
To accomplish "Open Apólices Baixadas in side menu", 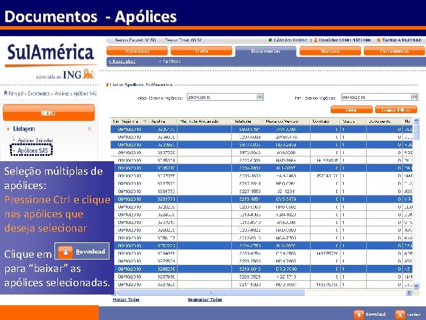I will pyautogui.click(x=35, y=140).
